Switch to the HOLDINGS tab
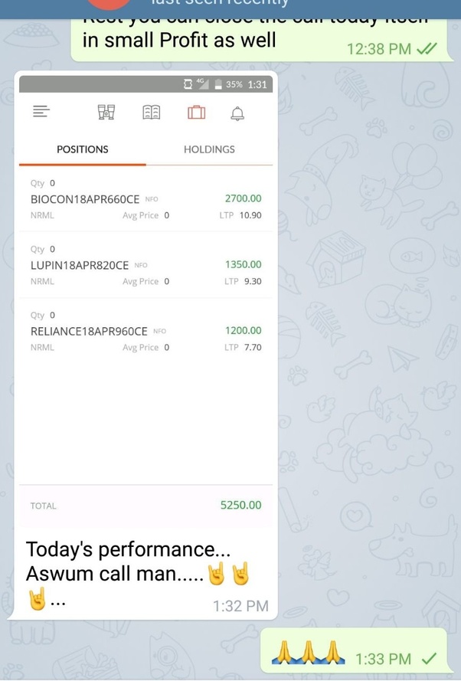 pyautogui.click(x=208, y=149)
